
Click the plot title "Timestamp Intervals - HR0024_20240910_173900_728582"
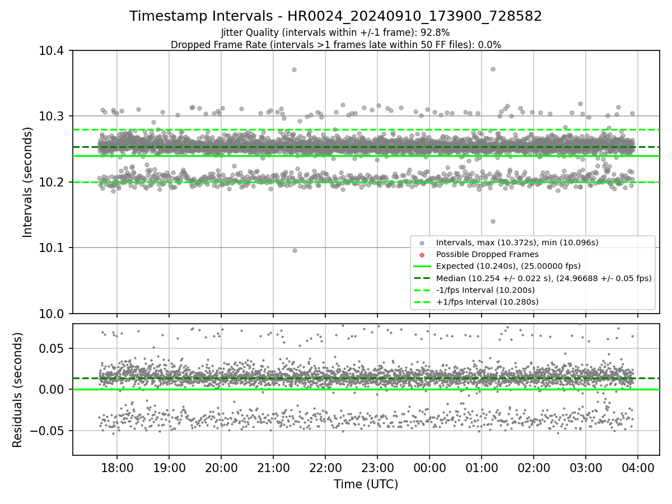point(335,16)
